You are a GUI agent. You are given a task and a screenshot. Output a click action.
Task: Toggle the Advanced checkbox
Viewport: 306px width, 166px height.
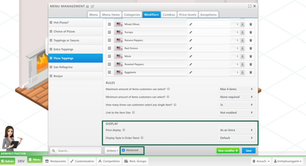click(x=123, y=150)
